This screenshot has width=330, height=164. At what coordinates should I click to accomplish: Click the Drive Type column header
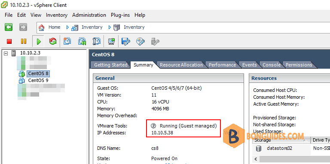[320, 140]
